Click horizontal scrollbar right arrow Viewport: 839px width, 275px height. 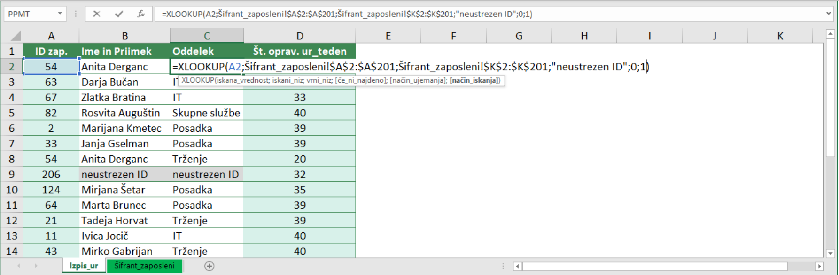click(819, 266)
